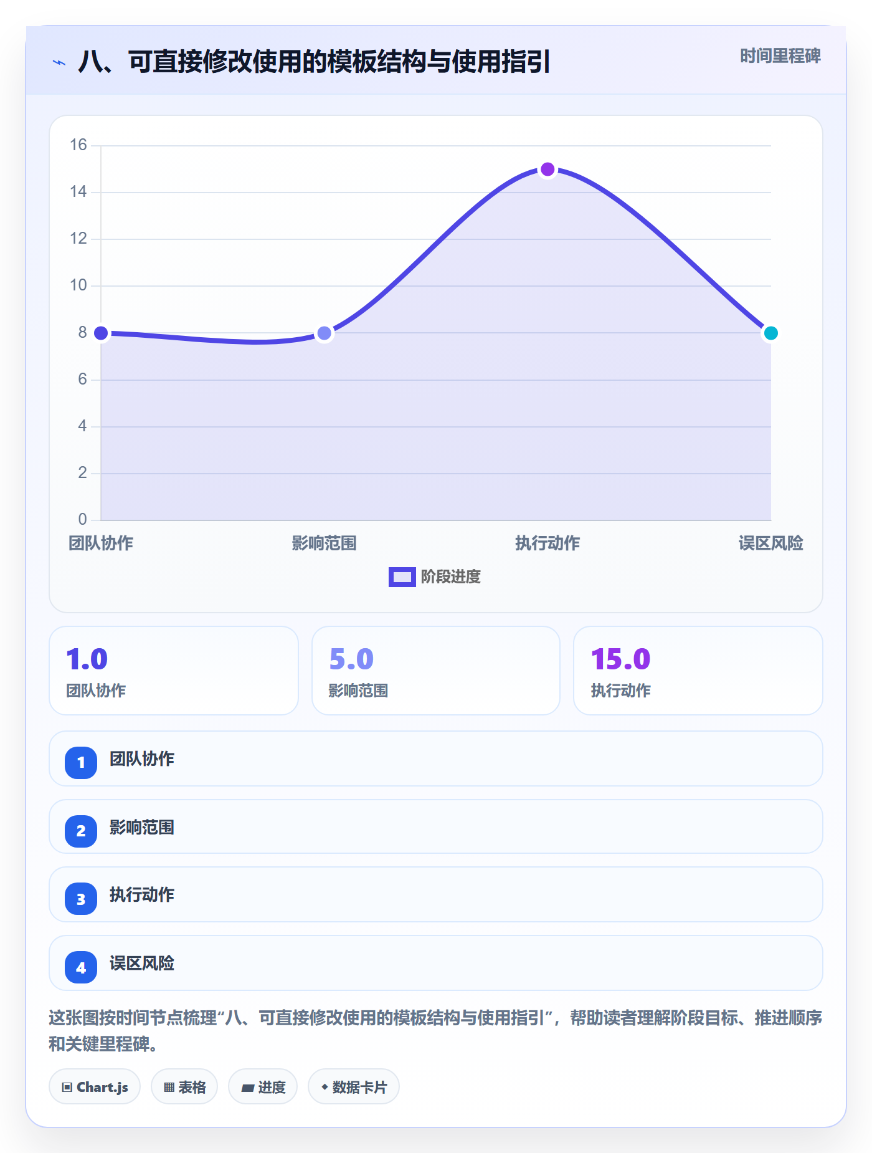872x1153 pixels.
Task: Click the description paragraph starting with 这张图按时间节点
Action: pyautogui.click(x=435, y=1030)
